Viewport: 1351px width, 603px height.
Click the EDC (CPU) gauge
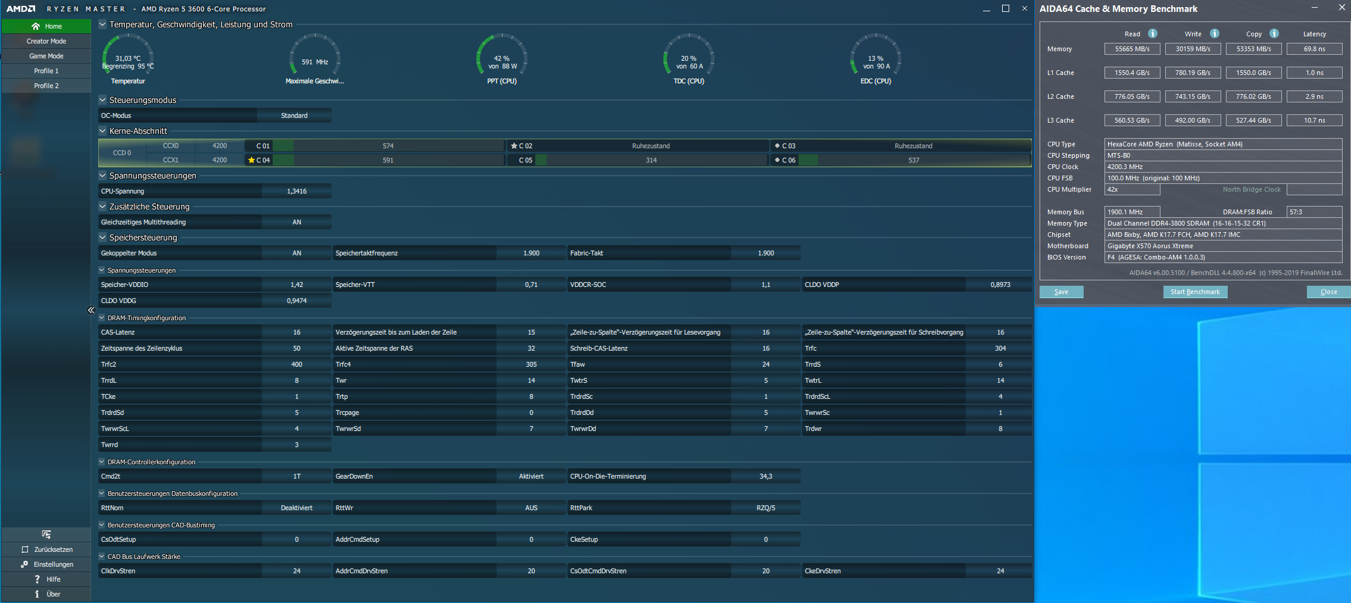point(876,60)
